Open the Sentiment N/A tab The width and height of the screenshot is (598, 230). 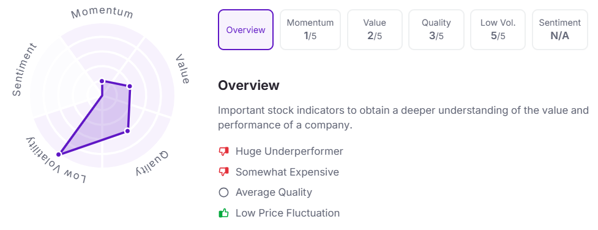tap(560, 30)
